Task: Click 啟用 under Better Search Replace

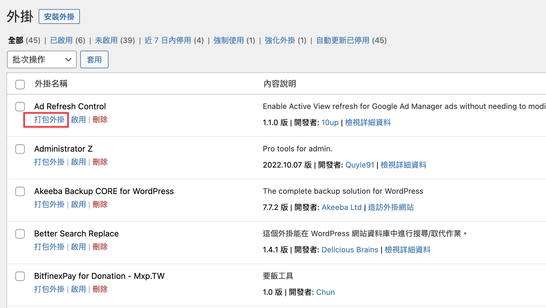Action: pyautogui.click(x=78, y=247)
